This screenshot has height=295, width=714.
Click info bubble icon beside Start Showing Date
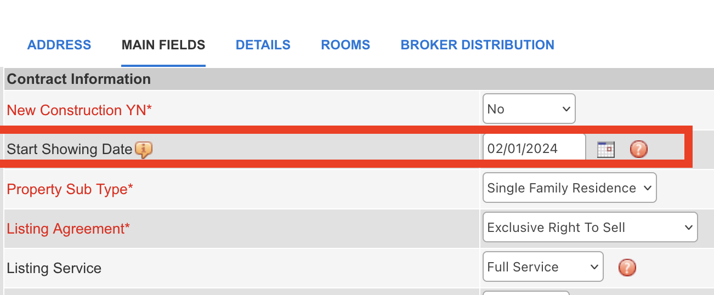pos(143,150)
